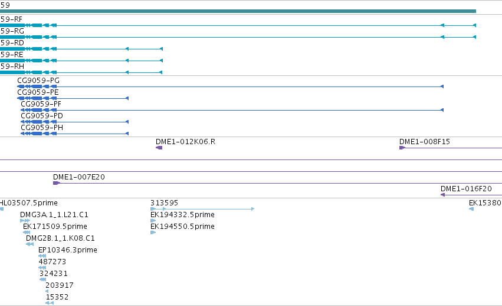
Task: Click the DME1-016F20 arrowhead glyph
Action: tap(443, 195)
